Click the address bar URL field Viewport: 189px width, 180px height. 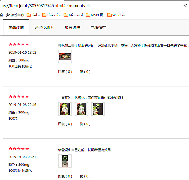[x=84, y=6]
